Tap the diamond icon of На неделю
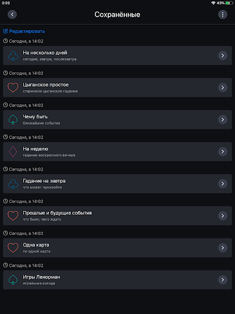 point(13,151)
